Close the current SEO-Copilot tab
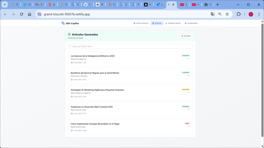This screenshot has height=148, width=264. (x=173, y=5)
